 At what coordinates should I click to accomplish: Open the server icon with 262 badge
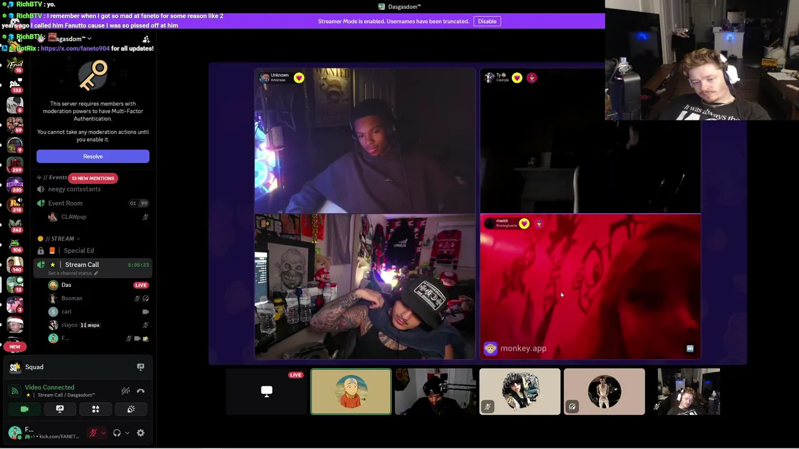15,224
